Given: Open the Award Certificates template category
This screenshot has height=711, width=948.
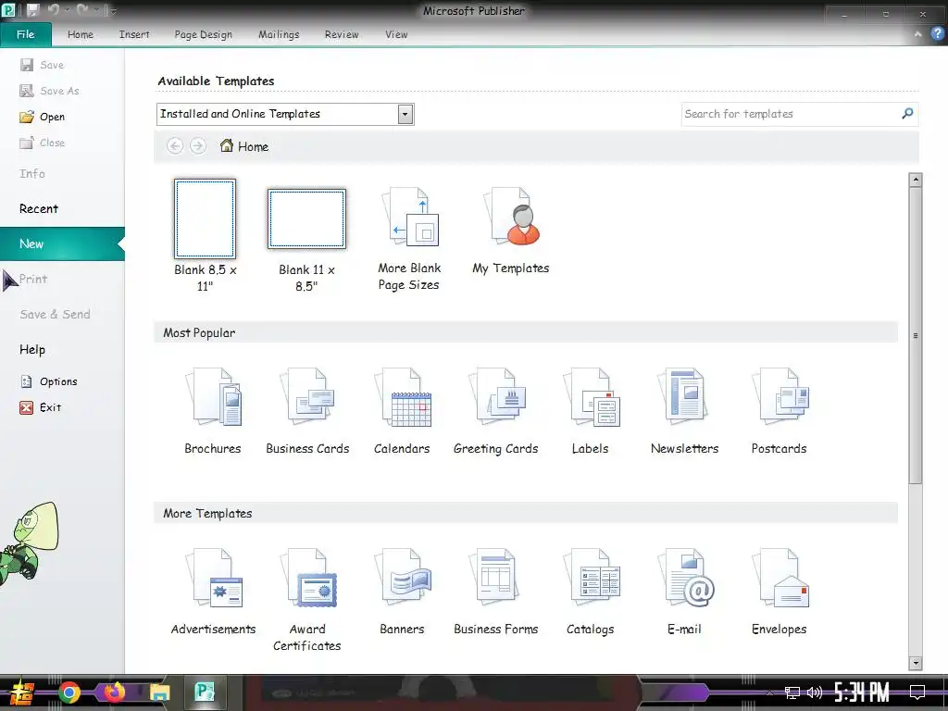Looking at the screenshot, I should tap(307, 600).
